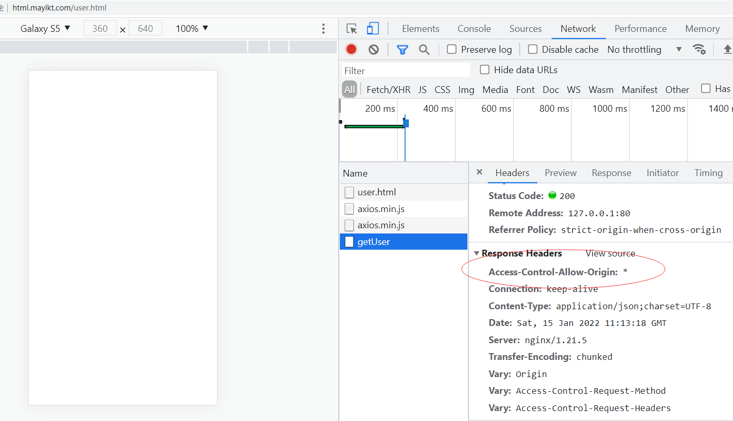Select the Network tab
Viewport: 733px width, 421px height.
(x=578, y=29)
